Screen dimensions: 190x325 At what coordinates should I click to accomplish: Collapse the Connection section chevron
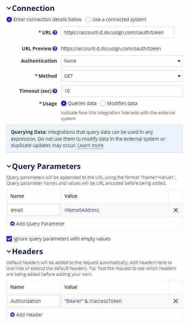coord(9,8)
